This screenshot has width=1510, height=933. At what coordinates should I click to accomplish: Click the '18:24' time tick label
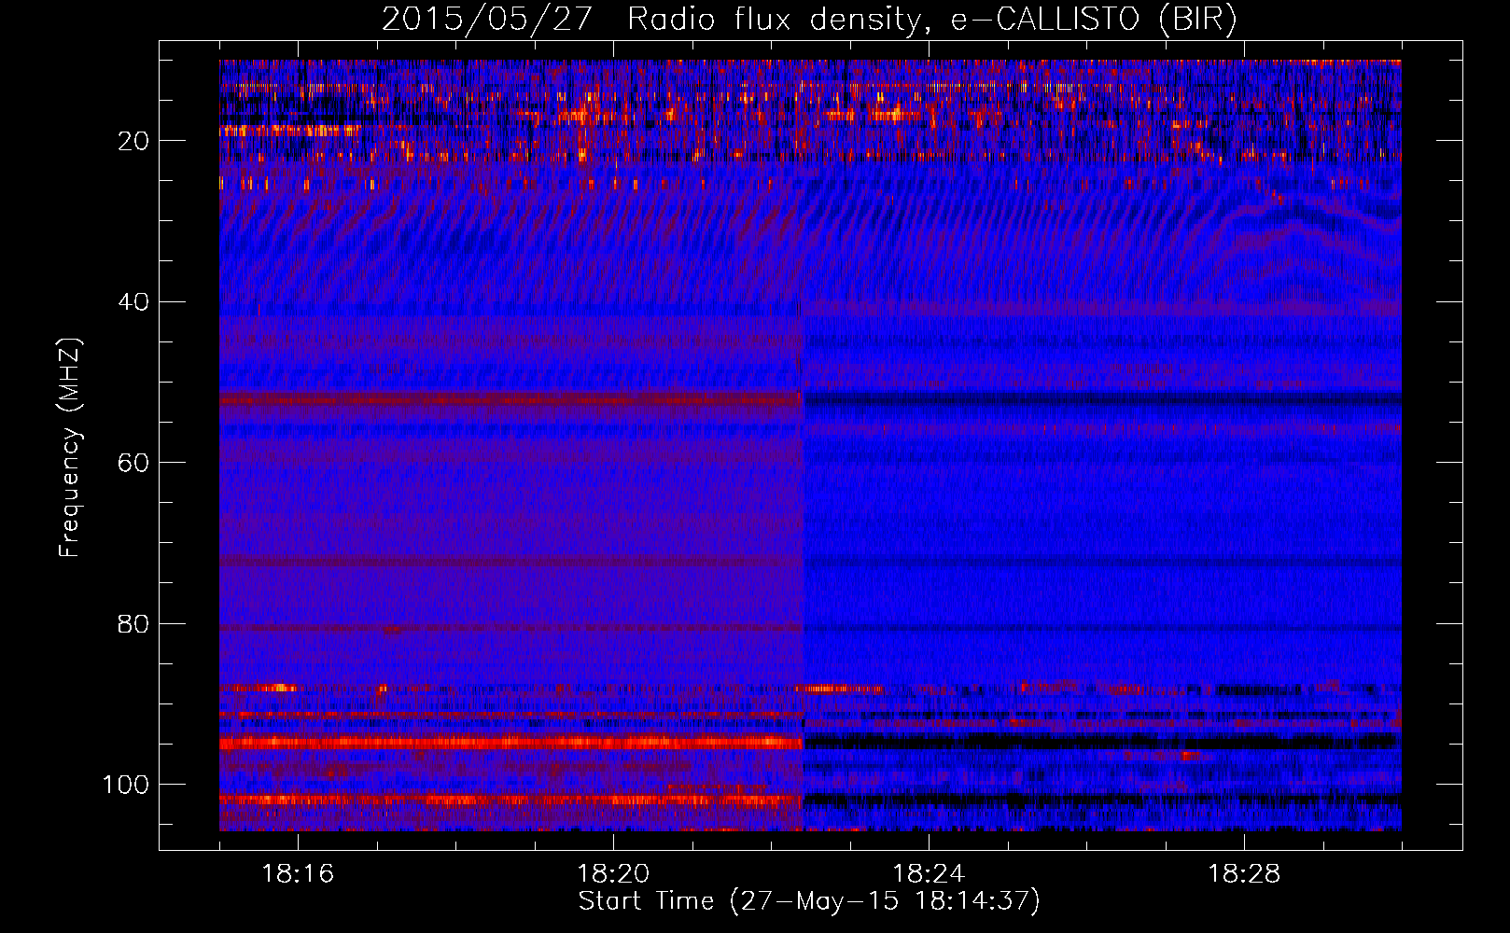click(x=929, y=874)
